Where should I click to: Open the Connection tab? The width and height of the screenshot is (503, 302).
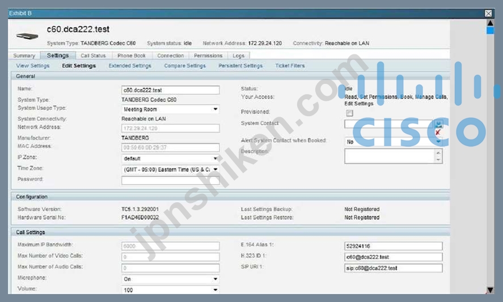170,56
